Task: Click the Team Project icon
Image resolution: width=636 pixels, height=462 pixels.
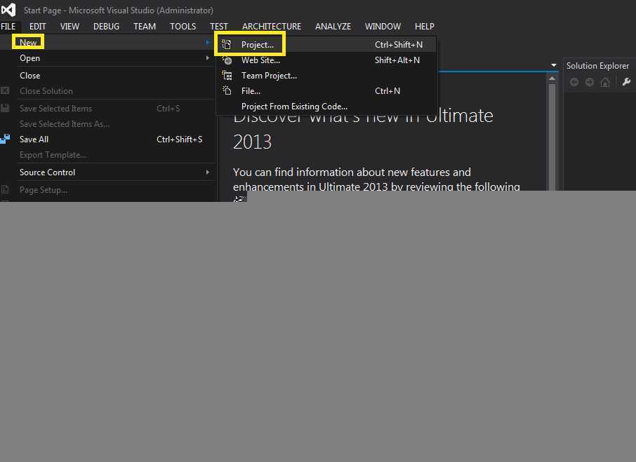Action: (x=227, y=76)
